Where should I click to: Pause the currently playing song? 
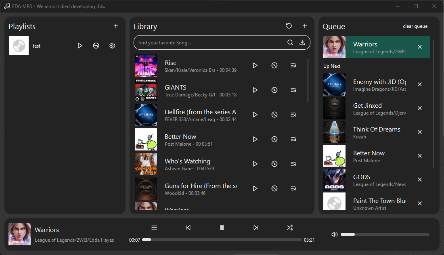click(x=222, y=228)
